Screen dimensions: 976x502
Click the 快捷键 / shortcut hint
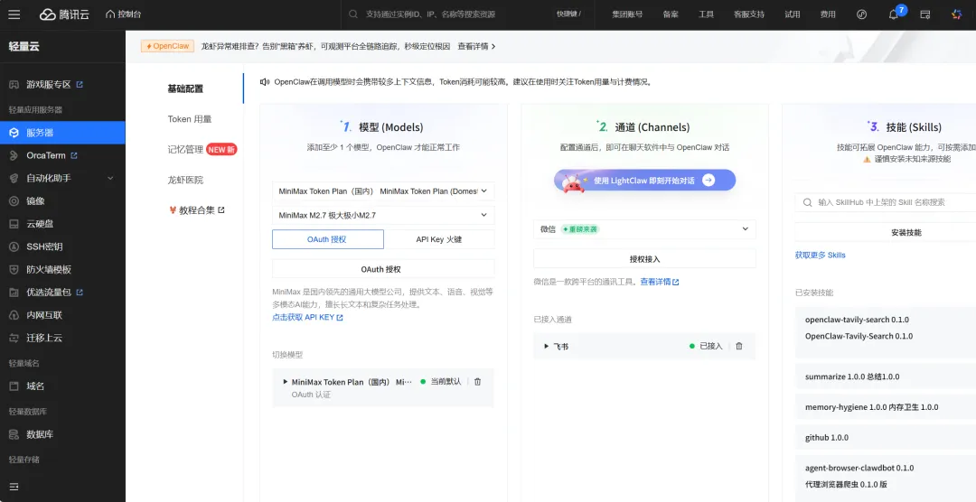569,14
